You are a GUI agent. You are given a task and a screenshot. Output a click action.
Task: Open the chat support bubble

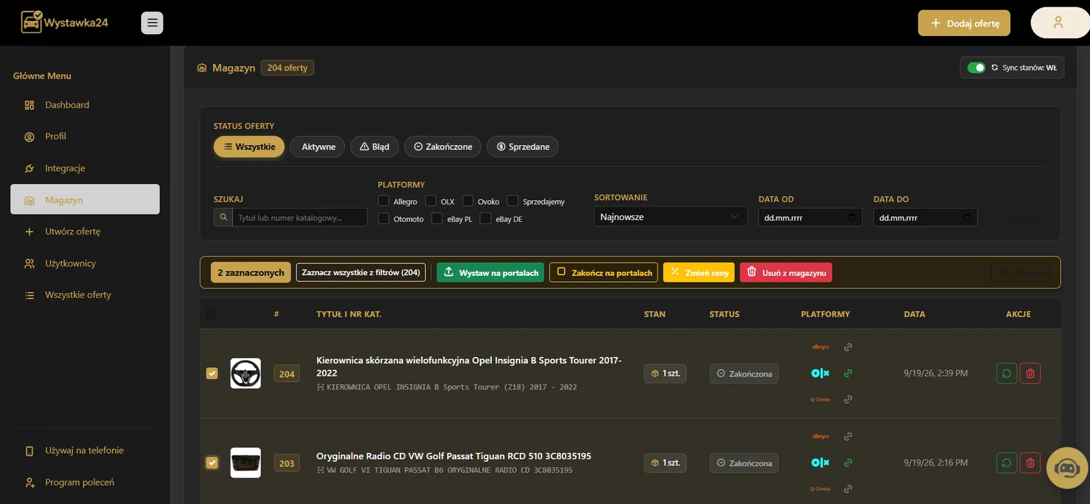coord(1067,468)
